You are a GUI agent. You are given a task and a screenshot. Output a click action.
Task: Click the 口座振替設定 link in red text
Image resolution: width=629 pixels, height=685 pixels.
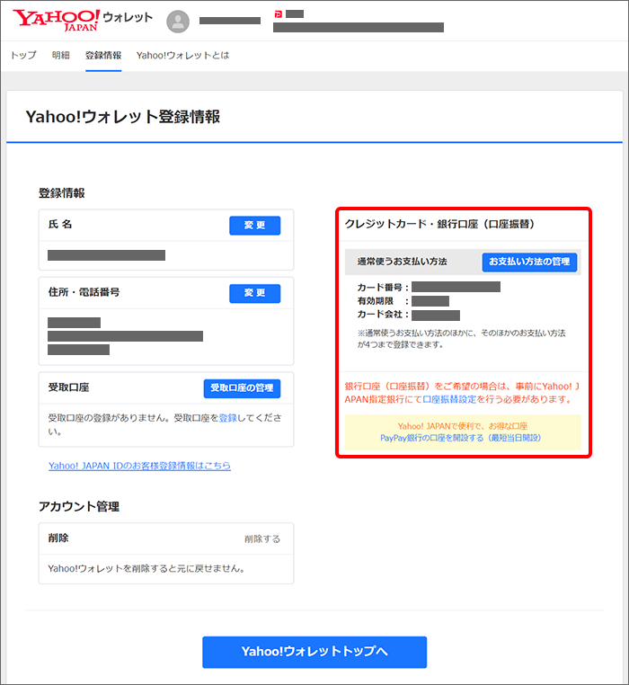coord(449,399)
